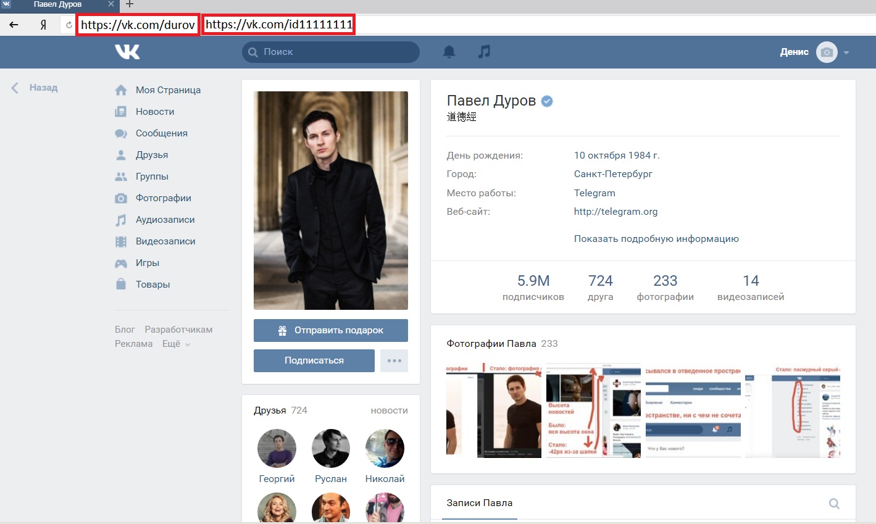Click the browser back arrow
Screen dimensions: 876x524
[x=14, y=25]
